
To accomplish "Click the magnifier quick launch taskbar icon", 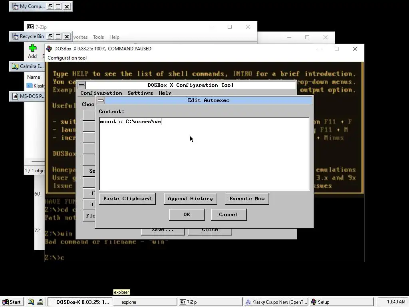I will click(31, 302).
